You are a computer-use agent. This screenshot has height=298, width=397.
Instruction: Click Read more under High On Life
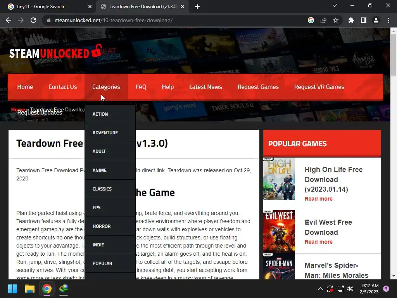pyautogui.click(x=319, y=199)
